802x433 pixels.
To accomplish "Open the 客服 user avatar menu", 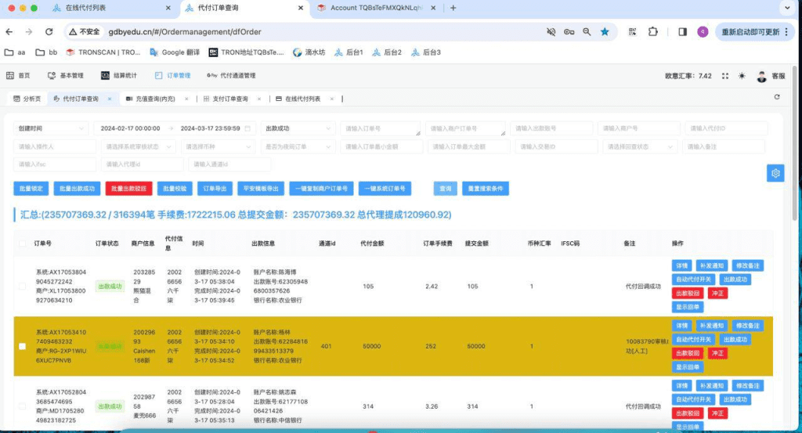I will [771, 76].
